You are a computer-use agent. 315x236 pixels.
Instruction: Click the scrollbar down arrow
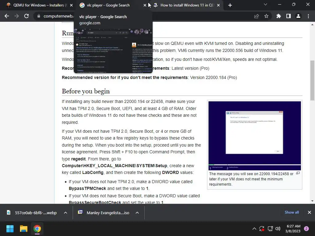[x=312, y=201]
